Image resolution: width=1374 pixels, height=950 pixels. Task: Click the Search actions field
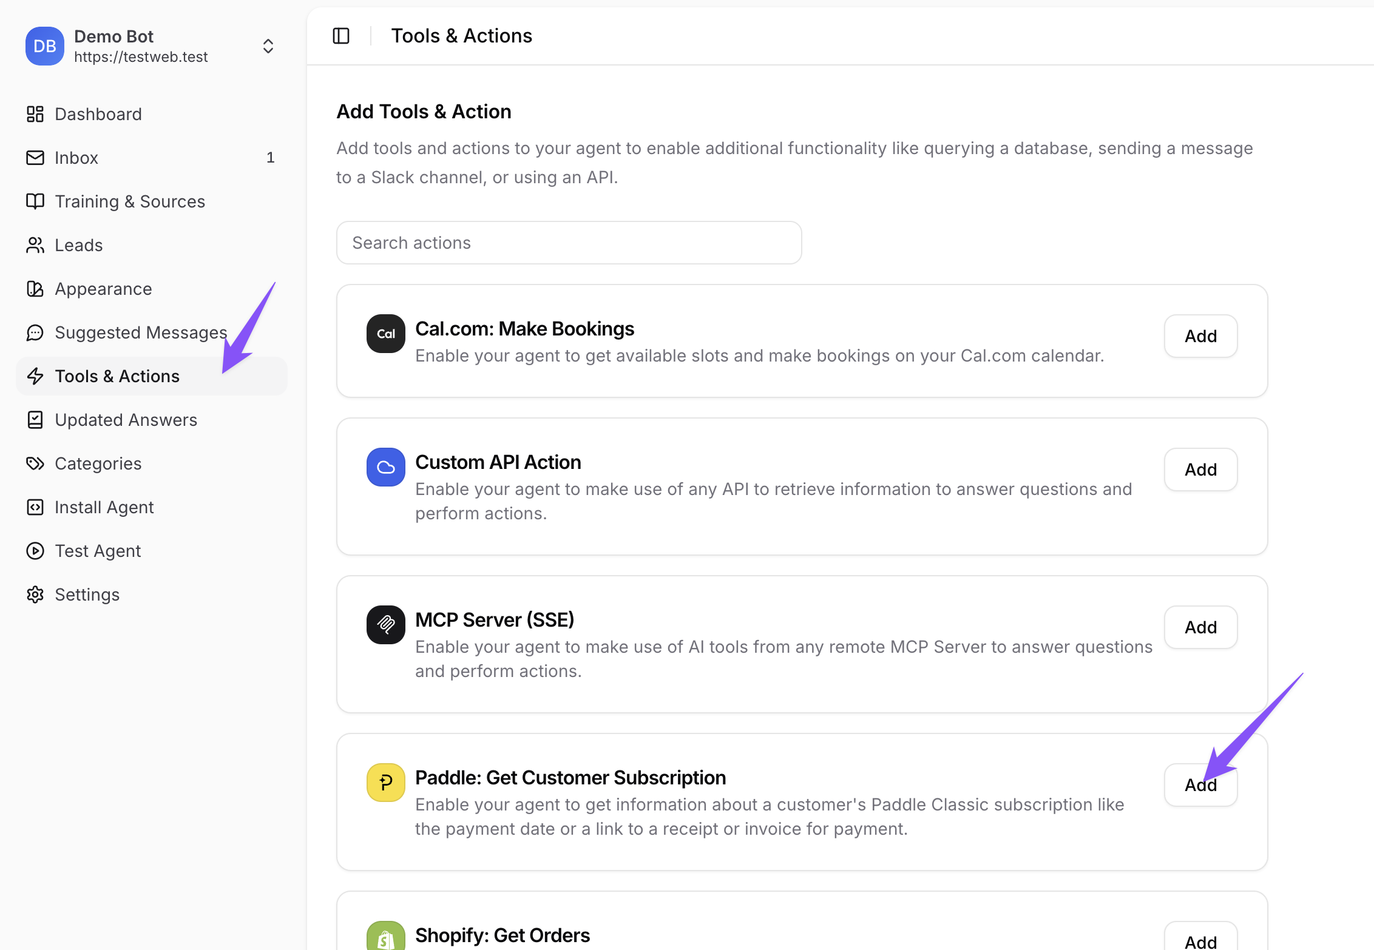[x=569, y=243]
